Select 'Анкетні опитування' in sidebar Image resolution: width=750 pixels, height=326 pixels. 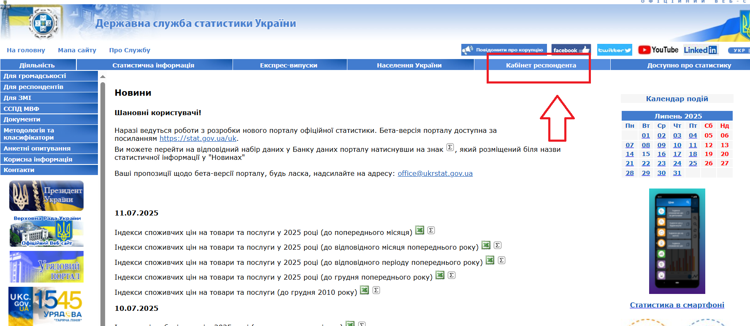49,148
